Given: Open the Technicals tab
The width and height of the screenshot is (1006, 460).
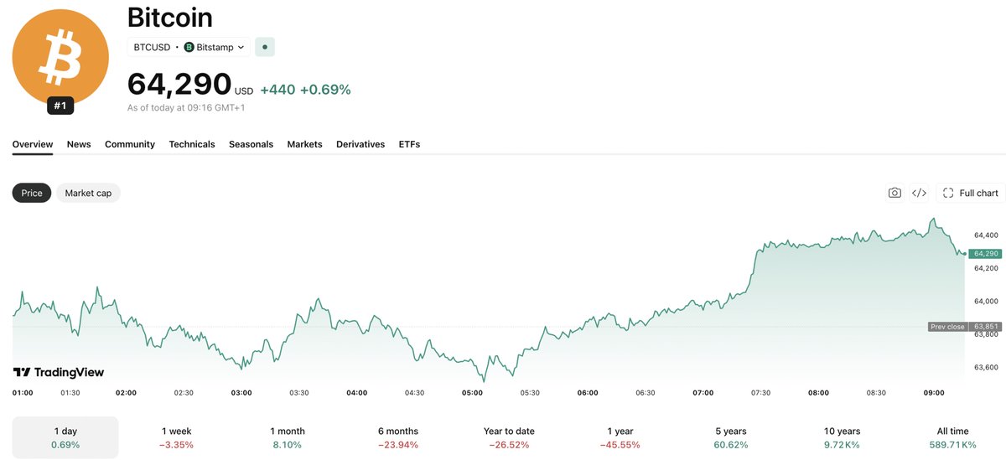Looking at the screenshot, I should coord(192,144).
